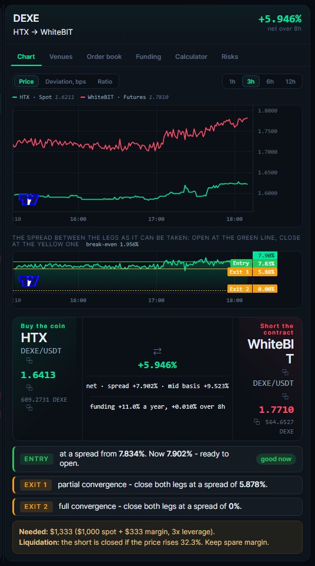This screenshot has width=315, height=566.
Task: Click the 'net over 8h' caption
Action: pos(284,28)
